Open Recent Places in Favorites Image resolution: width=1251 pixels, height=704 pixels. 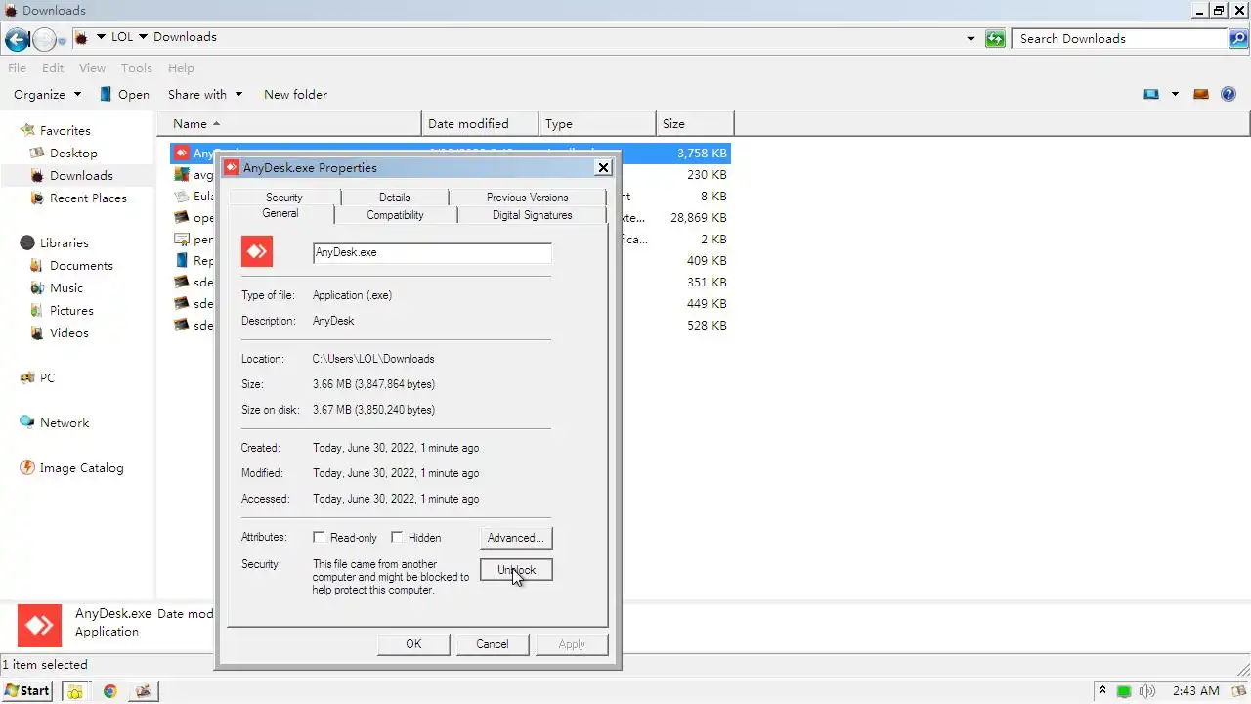coord(88,198)
